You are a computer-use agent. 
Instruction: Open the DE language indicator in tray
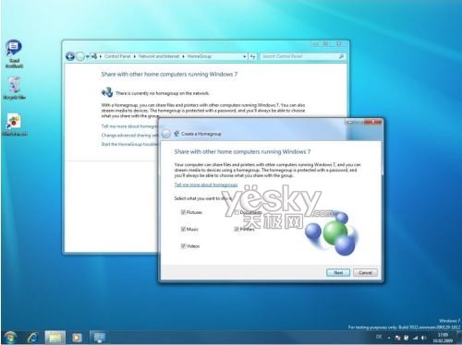[379, 337]
